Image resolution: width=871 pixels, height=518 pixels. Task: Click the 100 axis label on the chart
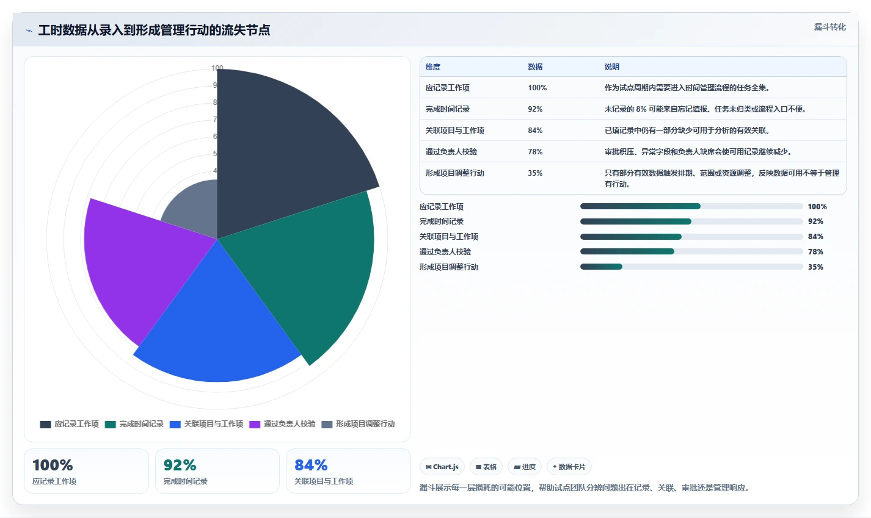tap(217, 68)
